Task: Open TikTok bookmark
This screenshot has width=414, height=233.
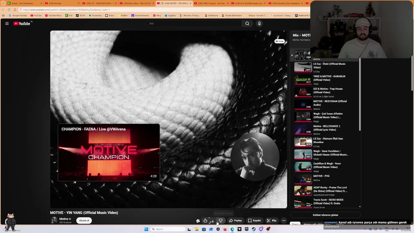Action: pos(80,16)
